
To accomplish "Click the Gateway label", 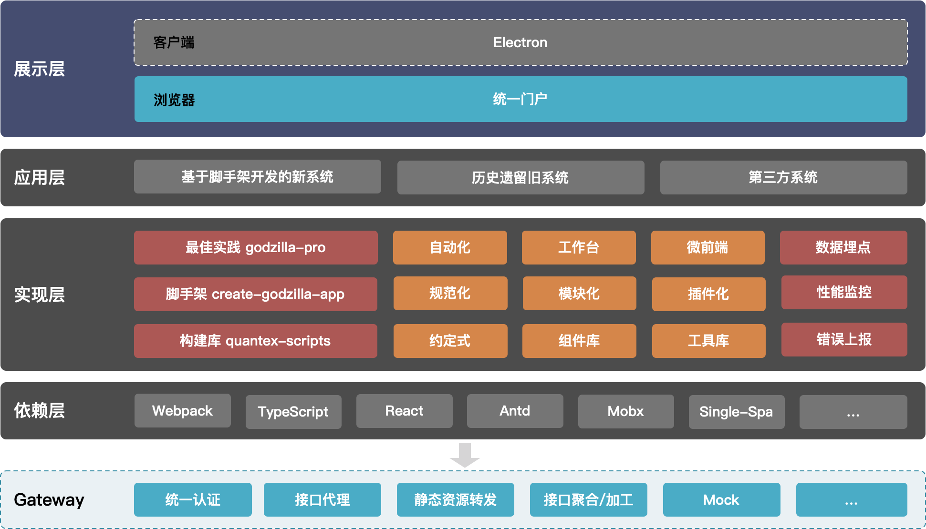I will pyautogui.click(x=49, y=499).
